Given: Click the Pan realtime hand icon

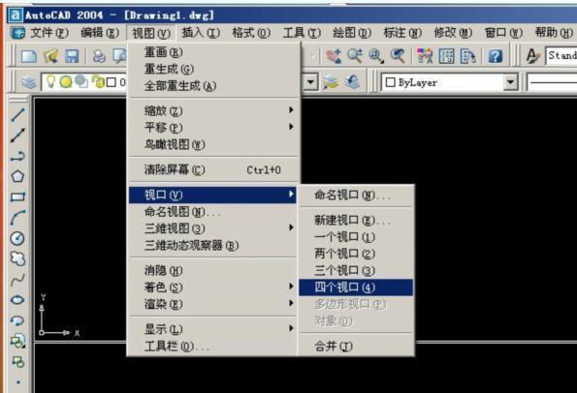Looking at the screenshot, I should coord(334,56).
